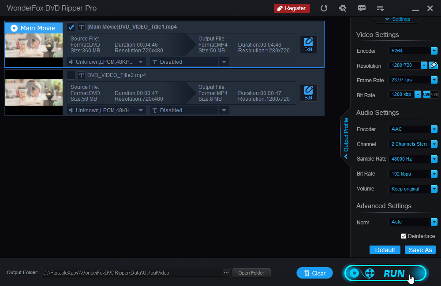Click the Save As button
This screenshot has height=286, width=441.
pyautogui.click(x=420, y=250)
